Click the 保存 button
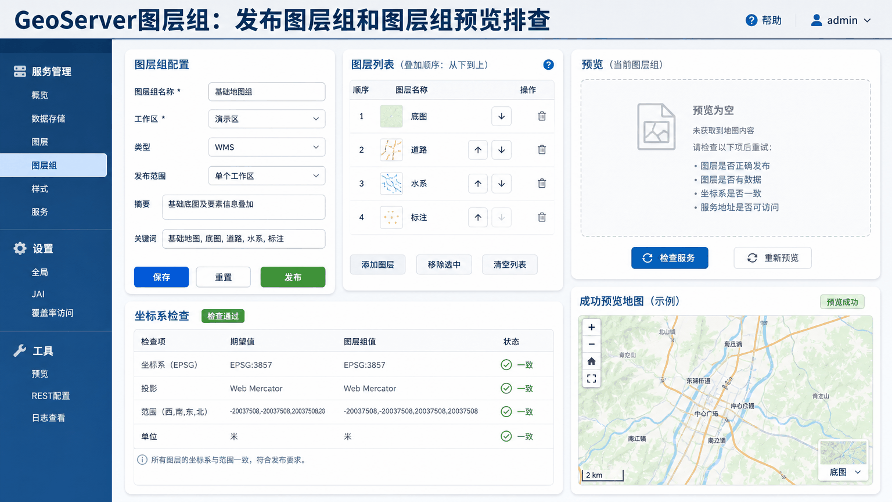892x502 pixels. point(161,277)
